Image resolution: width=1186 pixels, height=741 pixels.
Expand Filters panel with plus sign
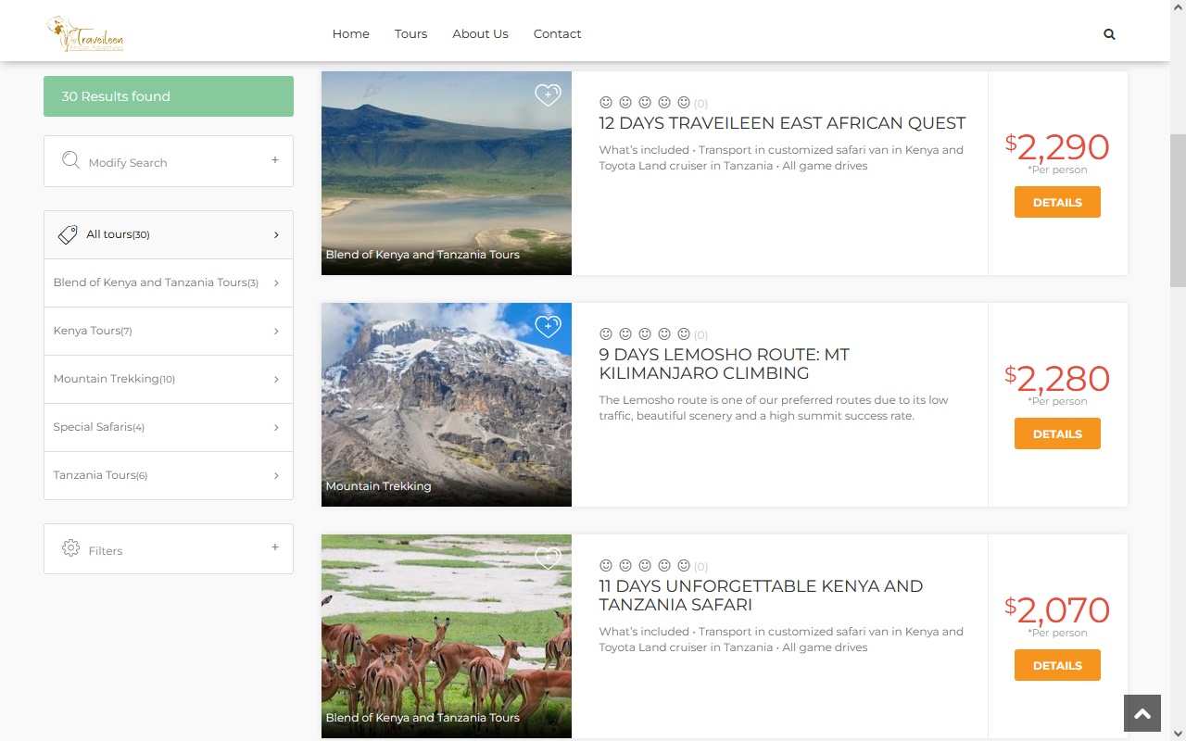275,547
